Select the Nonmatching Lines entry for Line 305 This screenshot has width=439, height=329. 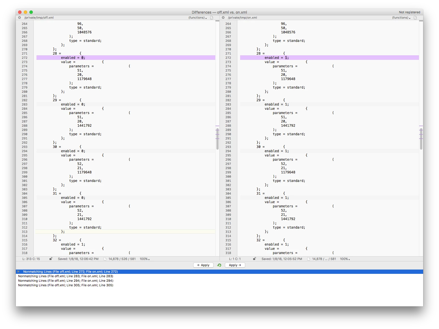click(x=219, y=285)
